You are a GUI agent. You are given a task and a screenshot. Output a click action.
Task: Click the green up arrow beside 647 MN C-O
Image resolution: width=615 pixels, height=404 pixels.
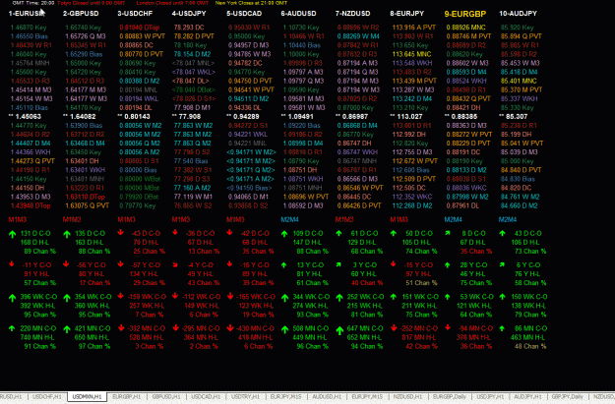(339, 330)
